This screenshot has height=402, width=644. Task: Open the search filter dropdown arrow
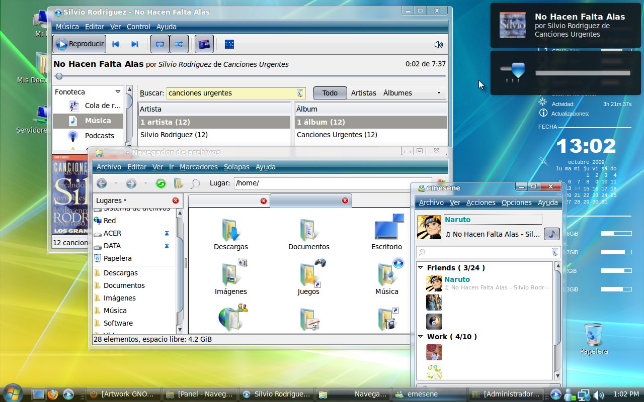click(x=439, y=93)
